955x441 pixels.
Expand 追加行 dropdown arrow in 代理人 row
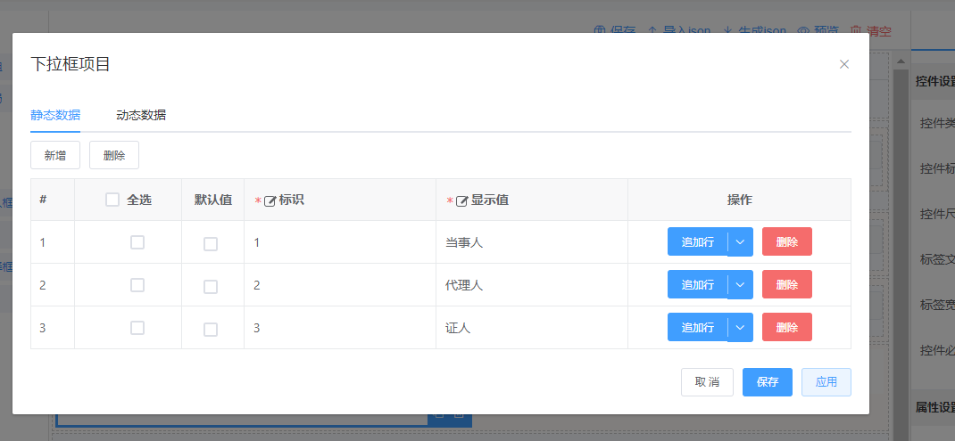[x=741, y=285]
